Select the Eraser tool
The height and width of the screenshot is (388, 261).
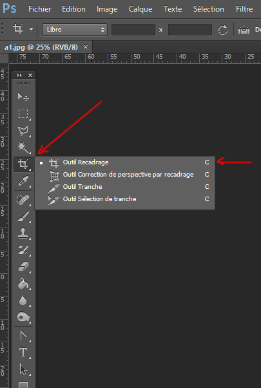coord(23,267)
